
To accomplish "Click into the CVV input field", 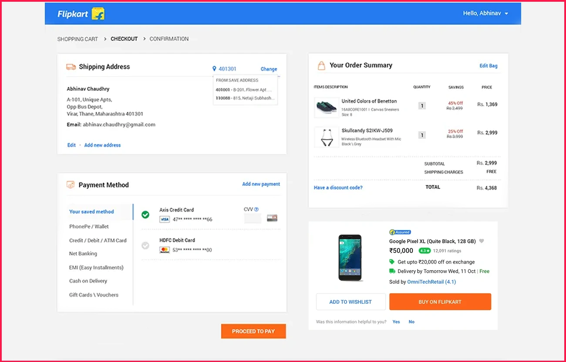I will 253,218.
